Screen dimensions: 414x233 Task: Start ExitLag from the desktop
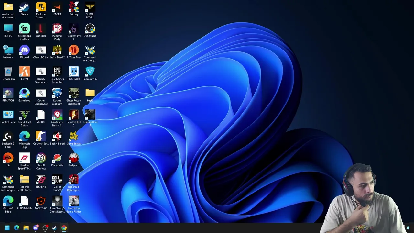coord(73,9)
